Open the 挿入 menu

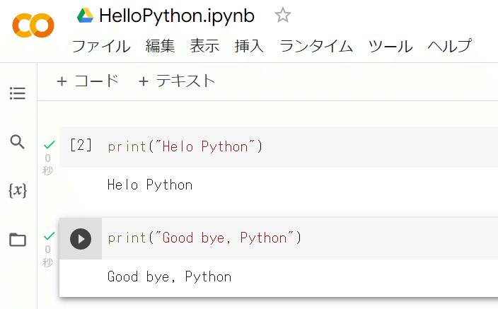249,47
